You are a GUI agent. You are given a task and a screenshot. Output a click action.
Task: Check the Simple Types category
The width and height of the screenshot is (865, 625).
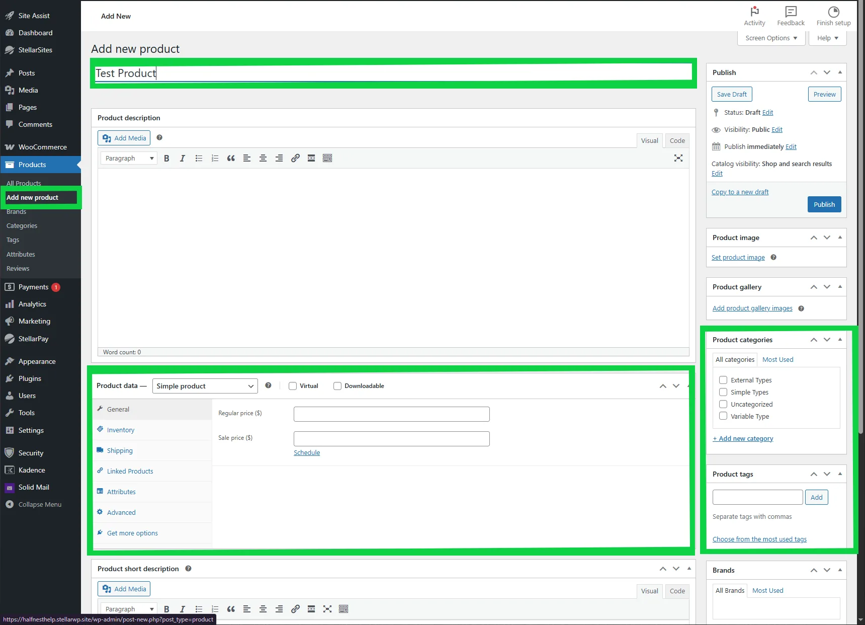[x=723, y=392]
